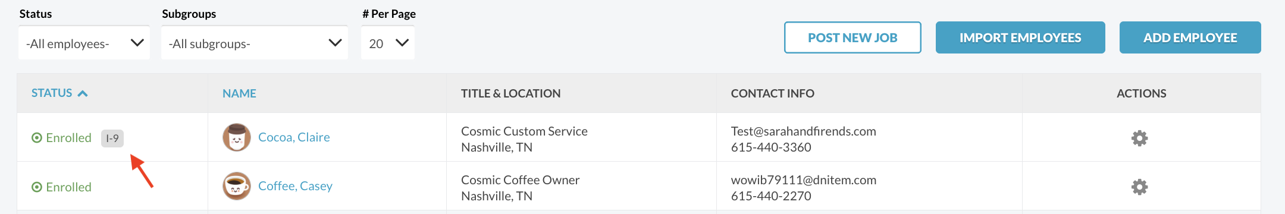This screenshot has width=1285, height=214.
Task: Open Cocoa, Claire employee profile link
Action: coord(294,137)
